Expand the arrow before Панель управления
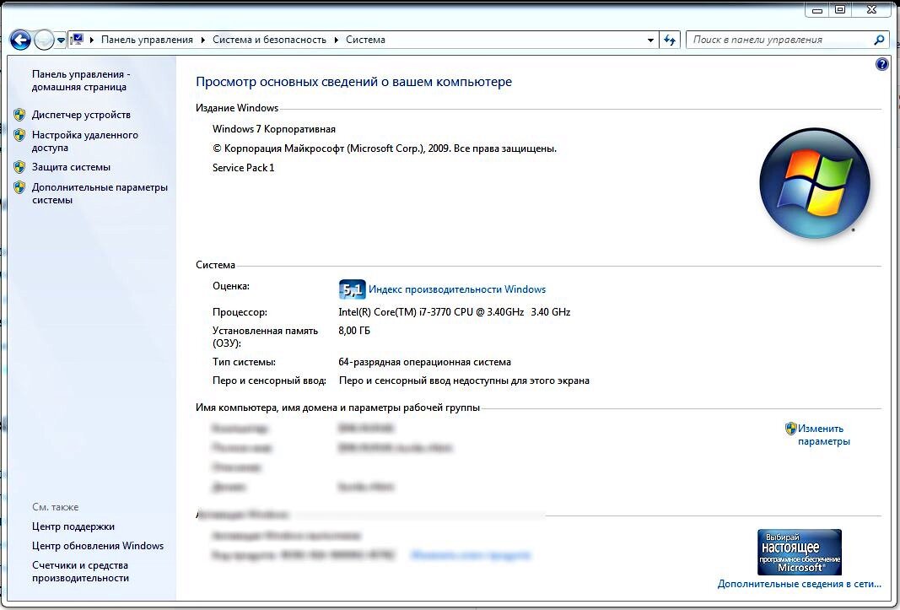The height and width of the screenshot is (610, 900). pyautogui.click(x=92, y=40)
